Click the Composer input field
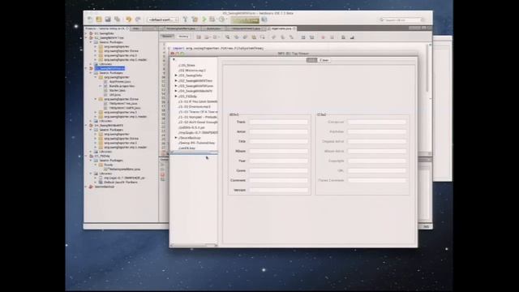 pos(376,122)
